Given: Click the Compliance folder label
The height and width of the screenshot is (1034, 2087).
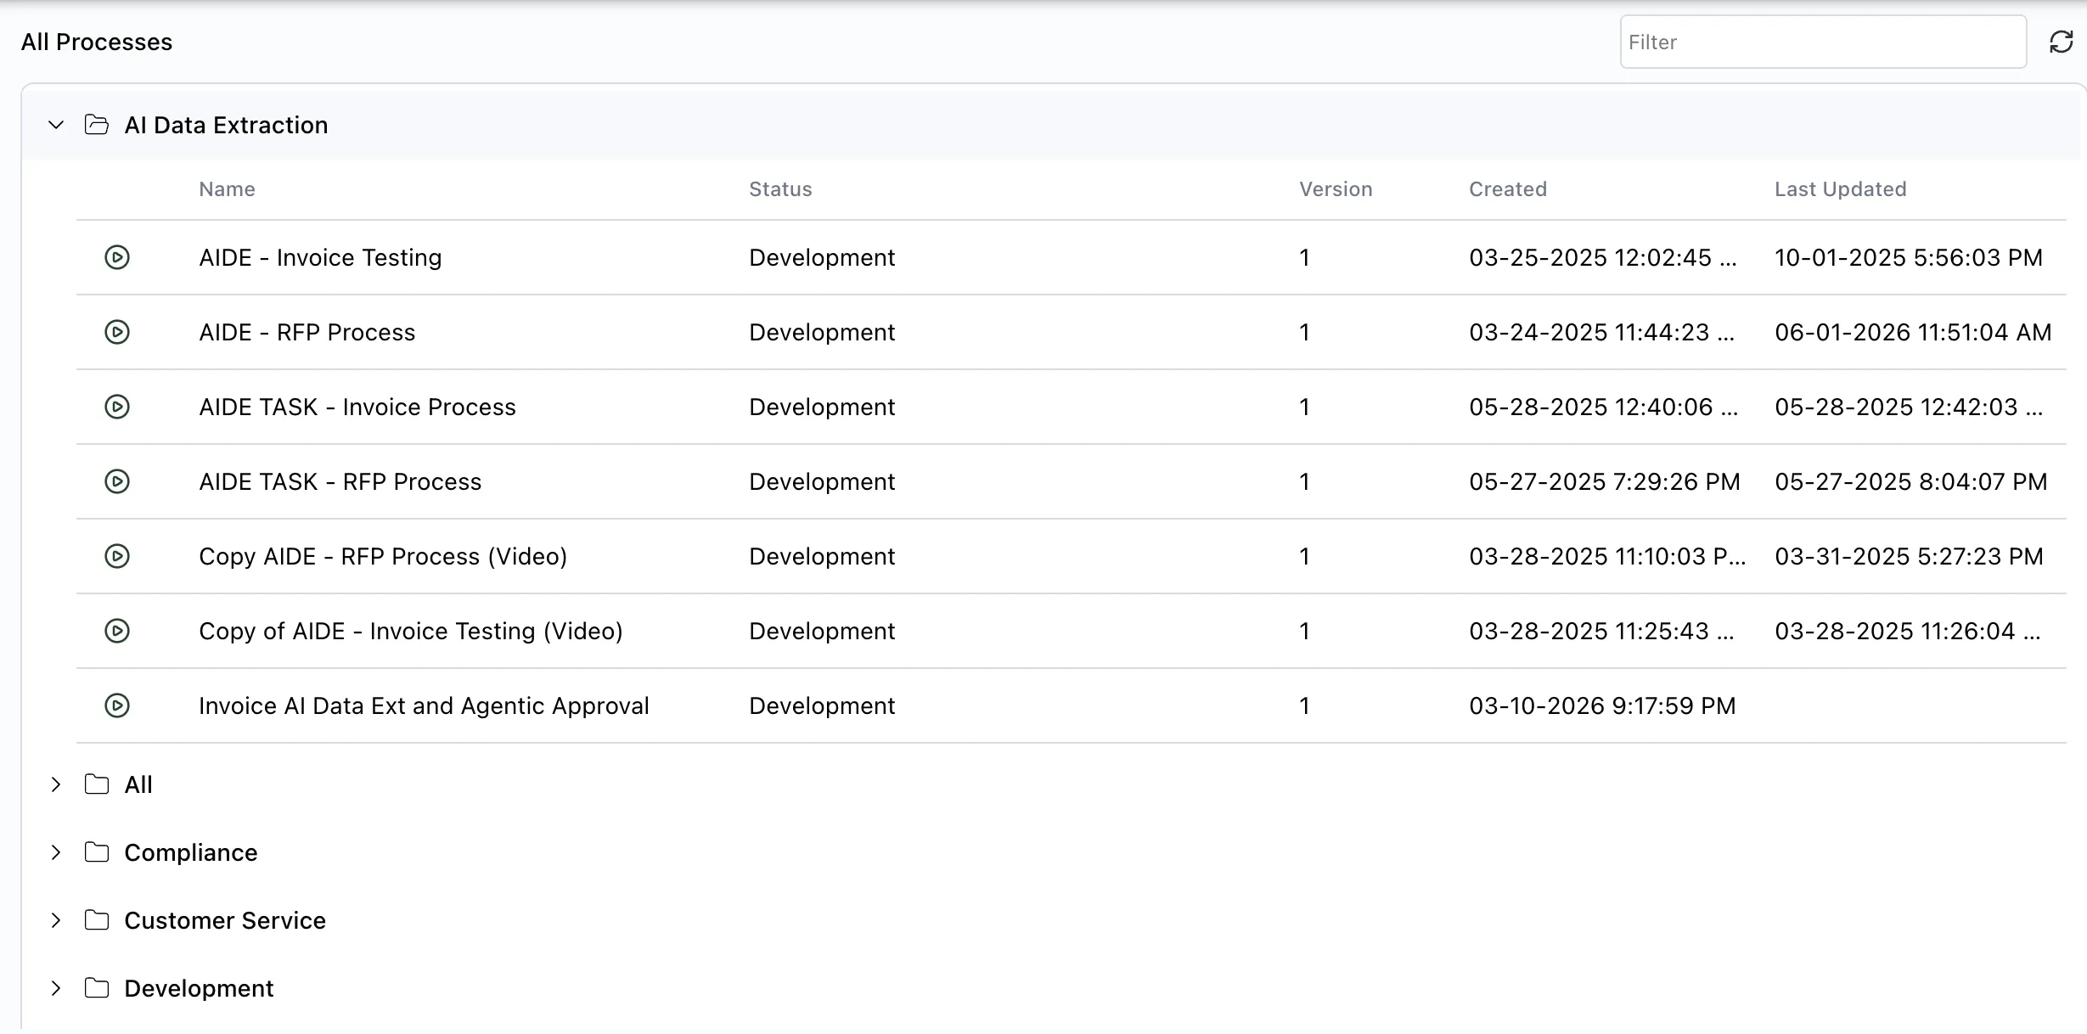Looking at the screenshot, I should pyautogui.click(x=191, y=852).
